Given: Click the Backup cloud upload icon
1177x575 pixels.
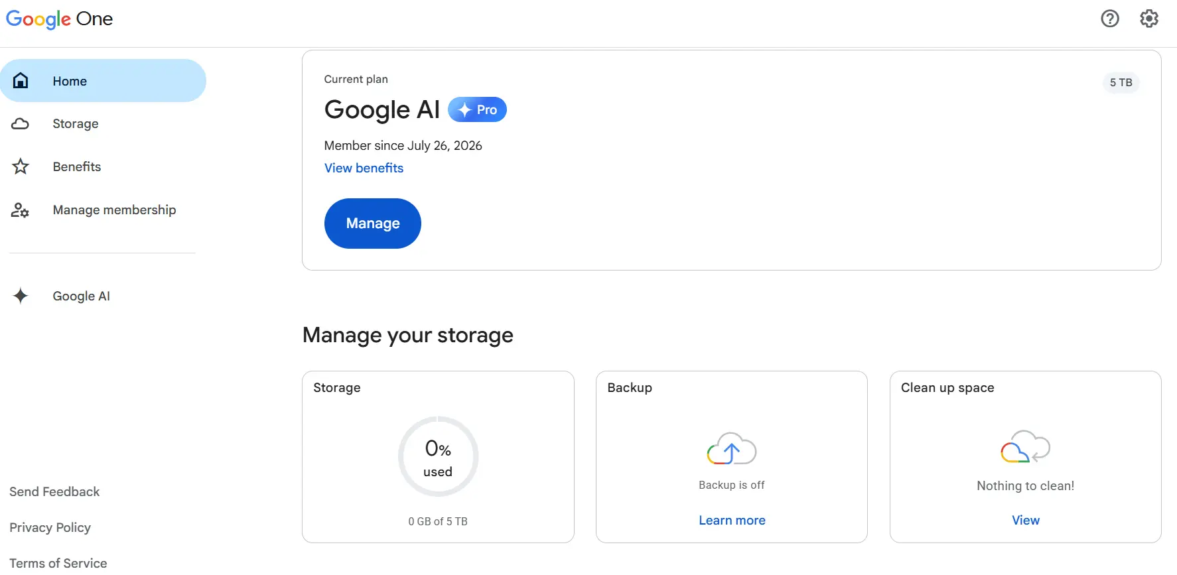Looking at the screenshot, I should pos(732,449).
